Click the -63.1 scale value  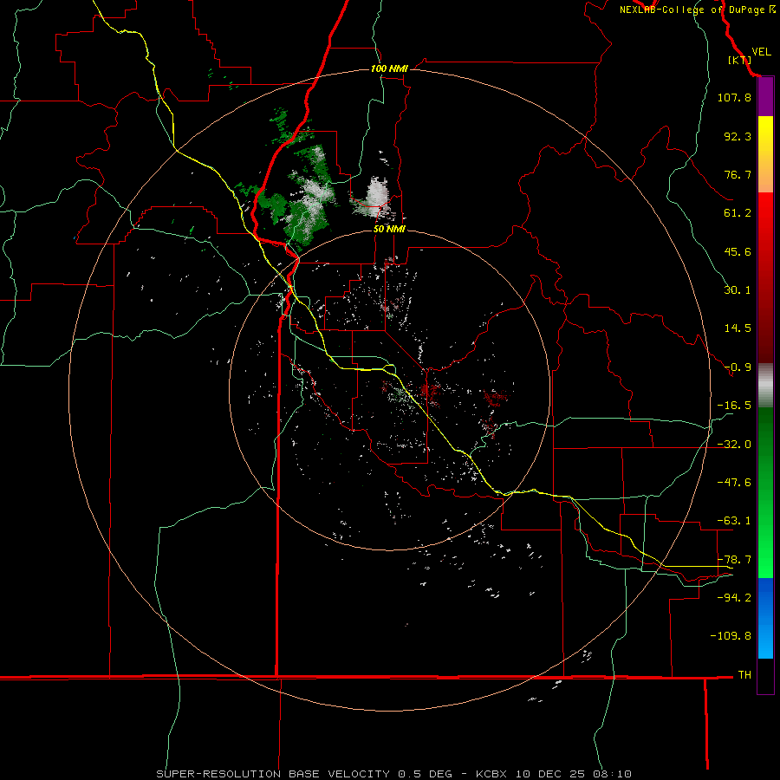[x=734, y=521]
